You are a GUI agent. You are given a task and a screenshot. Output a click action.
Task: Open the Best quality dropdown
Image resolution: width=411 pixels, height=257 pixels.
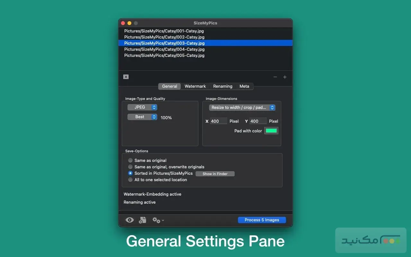tap(142, 117)
